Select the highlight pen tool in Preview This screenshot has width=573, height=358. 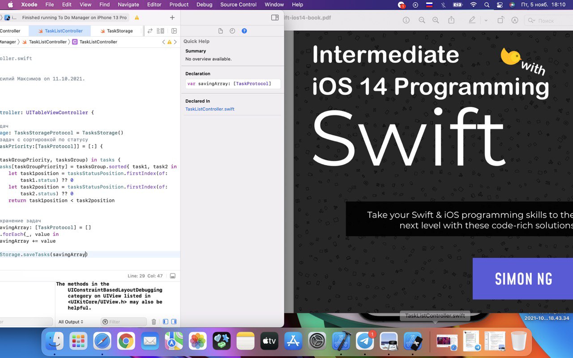(x=472, y=20)
